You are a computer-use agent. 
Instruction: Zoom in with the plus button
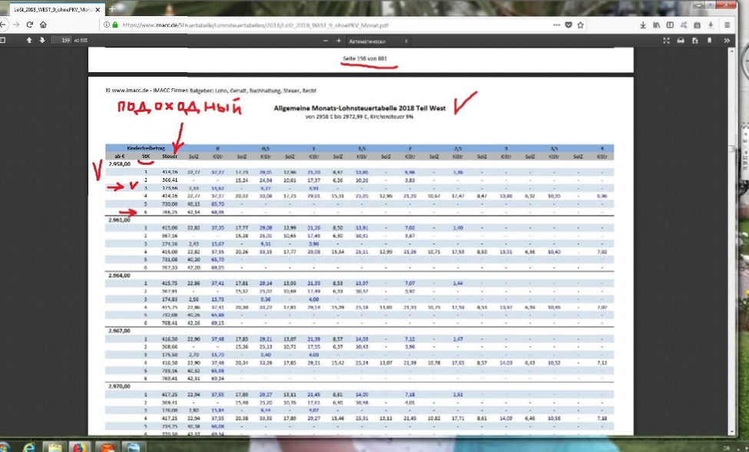pyautogui.click(x=338, y=40)
